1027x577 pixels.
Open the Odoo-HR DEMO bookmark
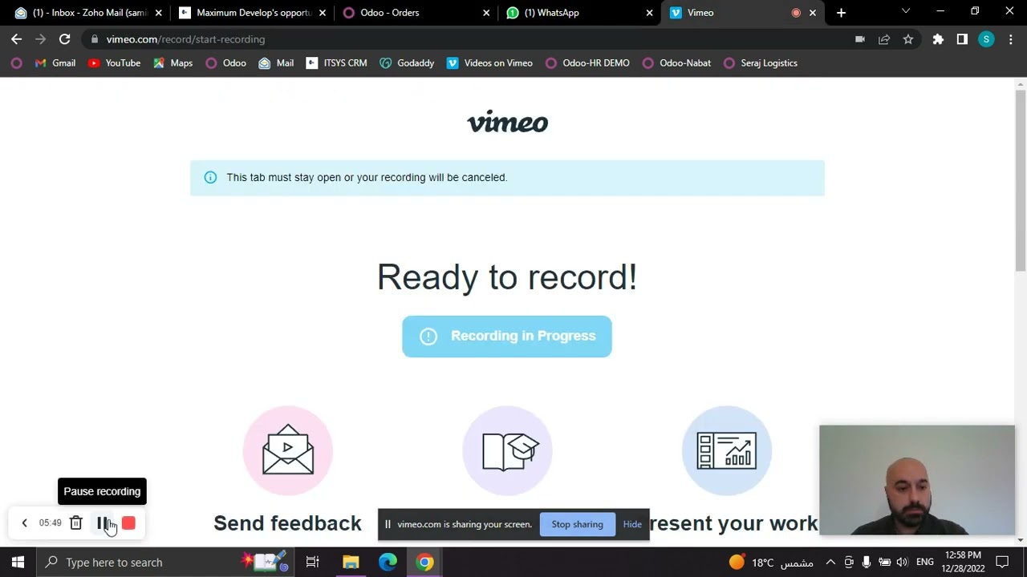[587, 63]
